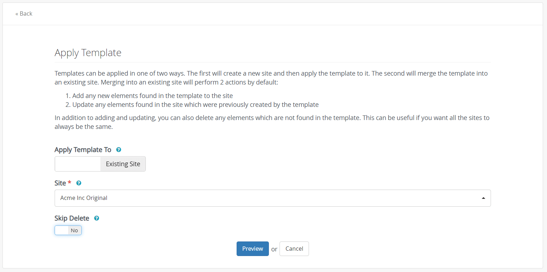The image size is (547, 272).
Task: Go back using the « Back link
Action: click(24, 13)
